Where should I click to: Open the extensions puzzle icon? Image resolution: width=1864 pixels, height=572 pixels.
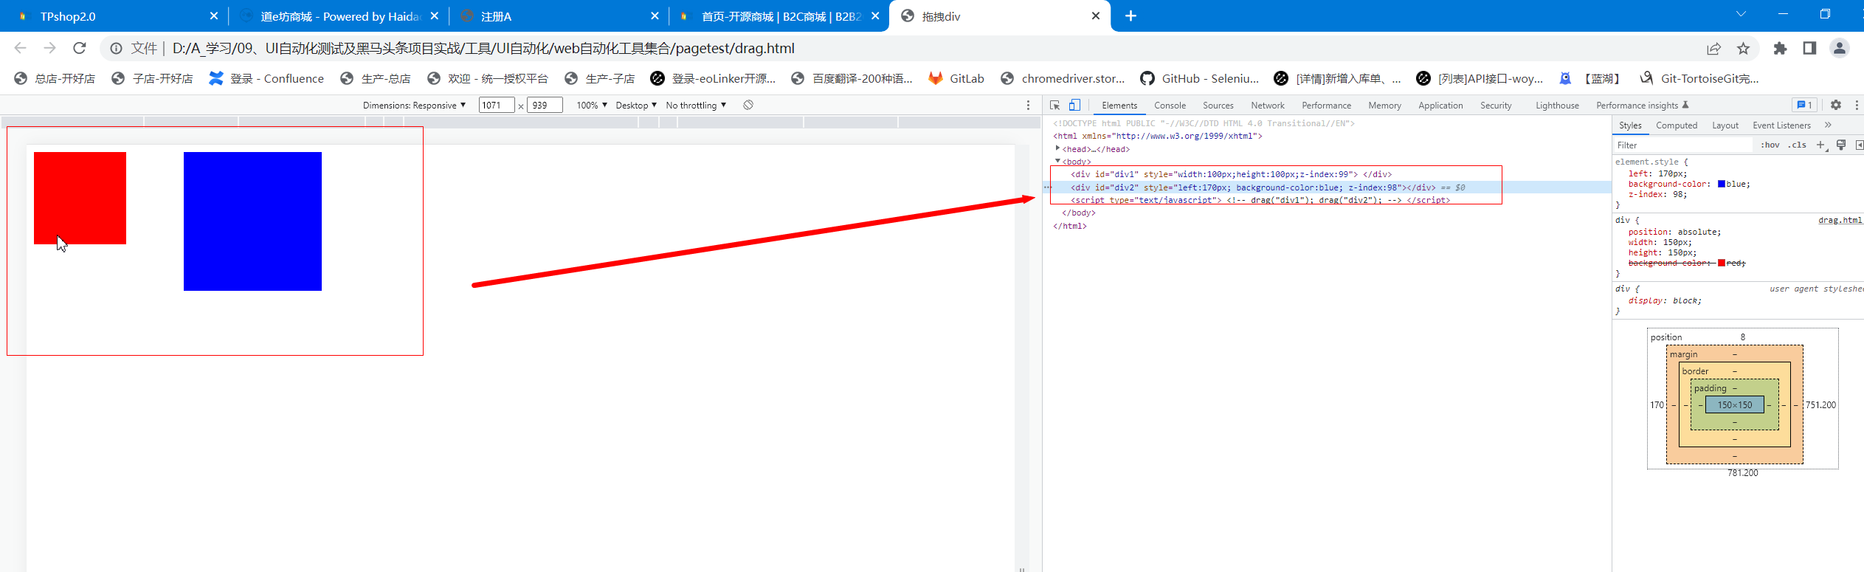point(1781,48)
